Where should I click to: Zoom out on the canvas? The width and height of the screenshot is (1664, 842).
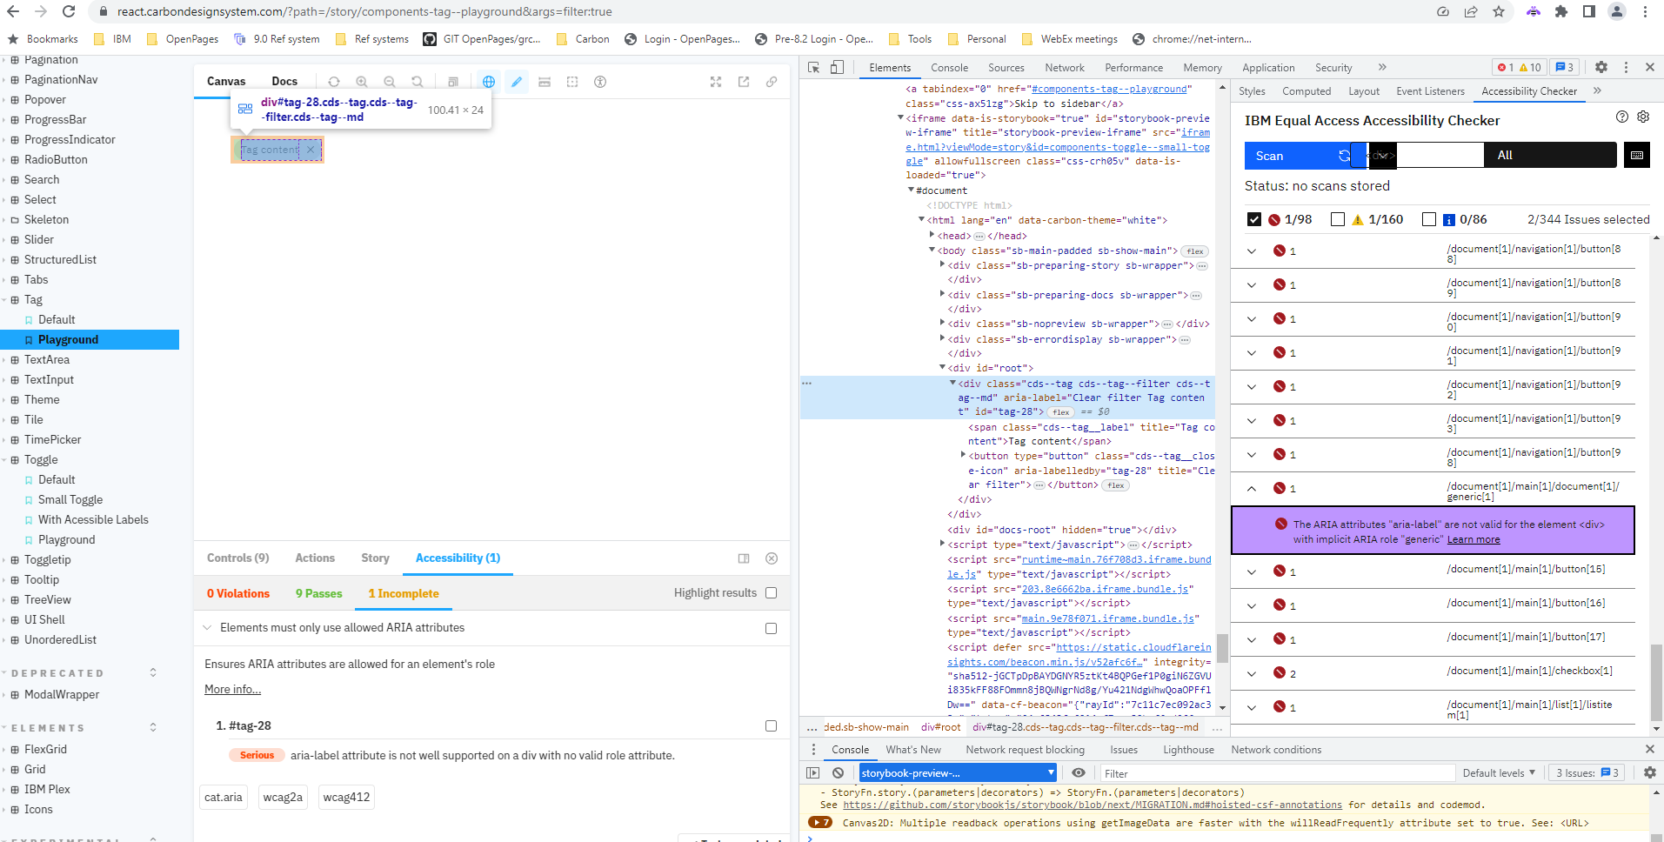point(390,82)
